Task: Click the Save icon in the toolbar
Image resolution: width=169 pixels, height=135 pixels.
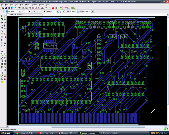Action: click(6, 8)
